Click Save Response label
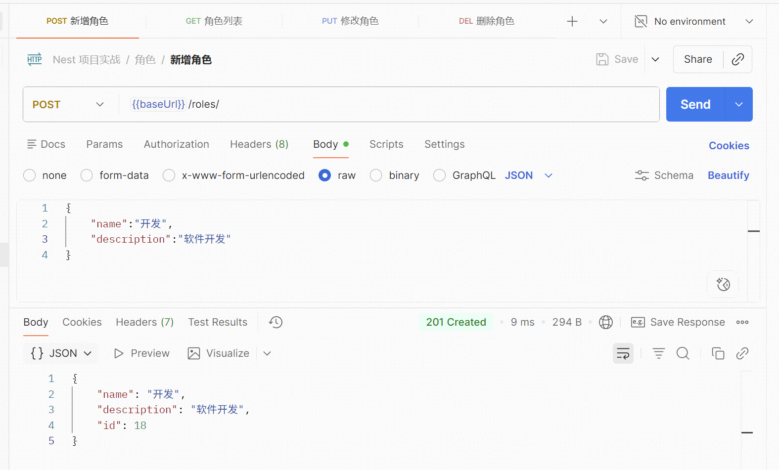The height and width of the screenshot is (470, 779). coord(687,322)
